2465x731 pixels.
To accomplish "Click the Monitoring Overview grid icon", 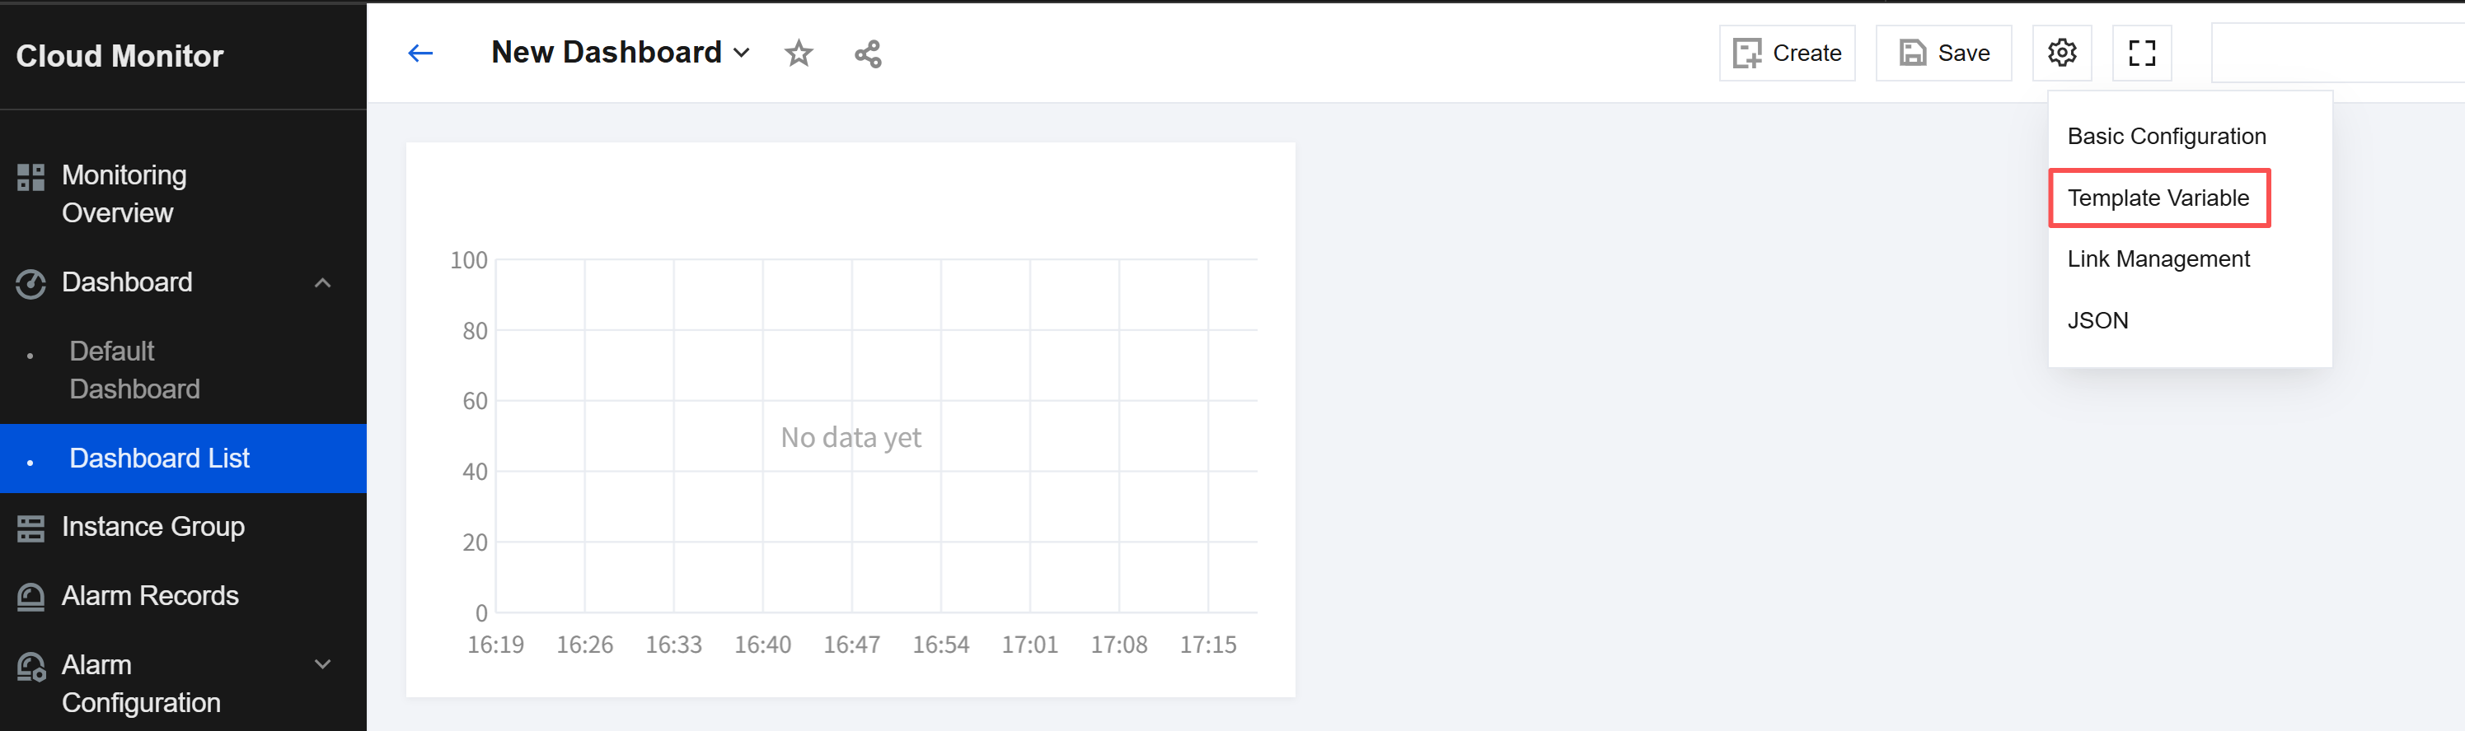I will pyautogui.click(x=30, y=177).
